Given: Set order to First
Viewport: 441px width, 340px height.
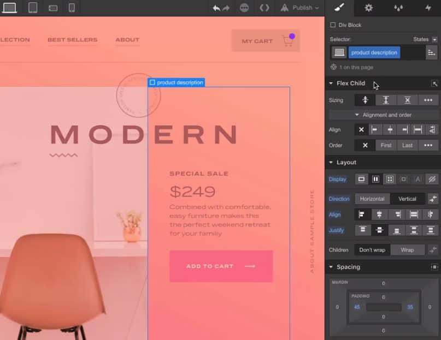Looking at the screenshot, I should pos(386,145).
